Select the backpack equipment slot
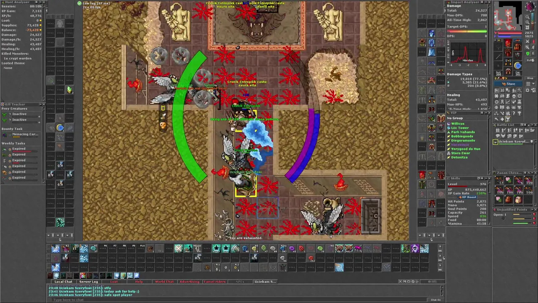Image resolution: width=538 pixels, height=303 pixels. point(518,47)
